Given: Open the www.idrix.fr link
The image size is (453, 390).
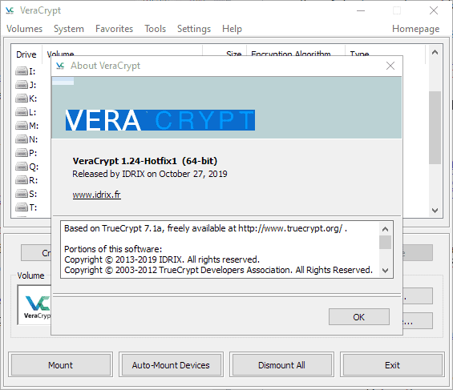Looking at the screenshot, I should [x=96, y=195].
